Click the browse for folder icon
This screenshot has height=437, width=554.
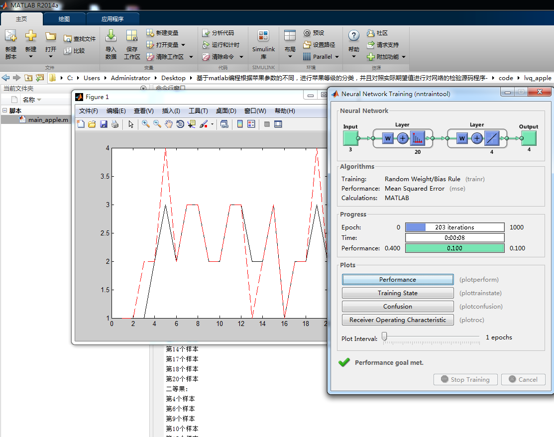(x=40, y=78)
